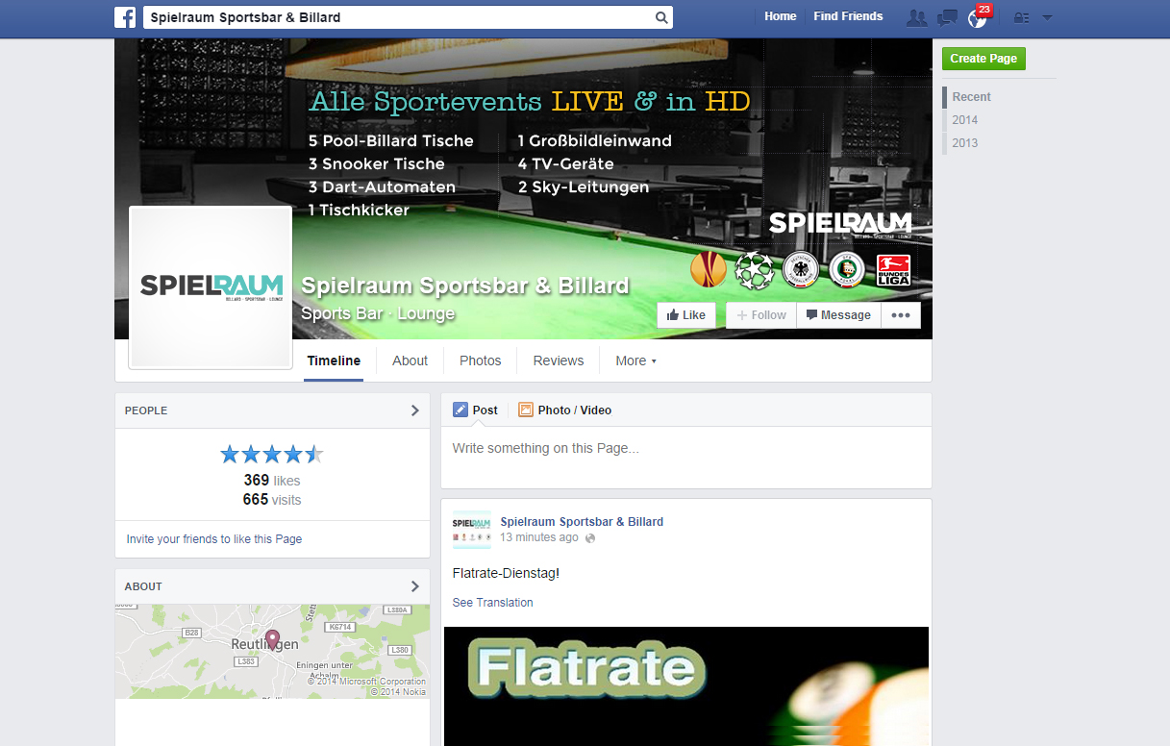Follow the Spielraum Sportsbar page

(x=760, y=314)
